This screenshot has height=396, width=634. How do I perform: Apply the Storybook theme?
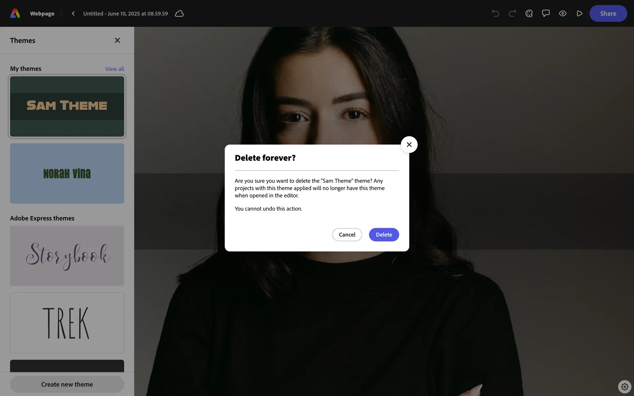point(67,256)
